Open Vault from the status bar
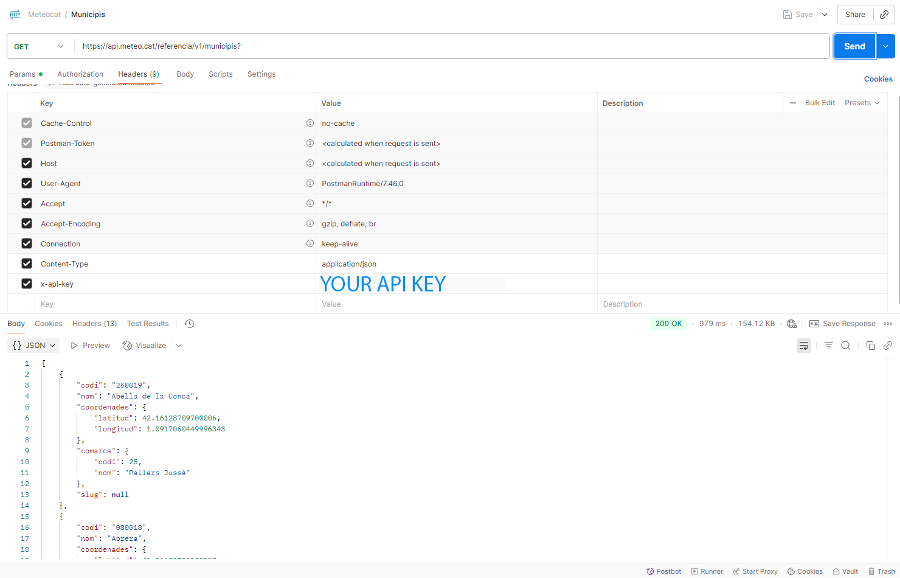 point(845,571)
